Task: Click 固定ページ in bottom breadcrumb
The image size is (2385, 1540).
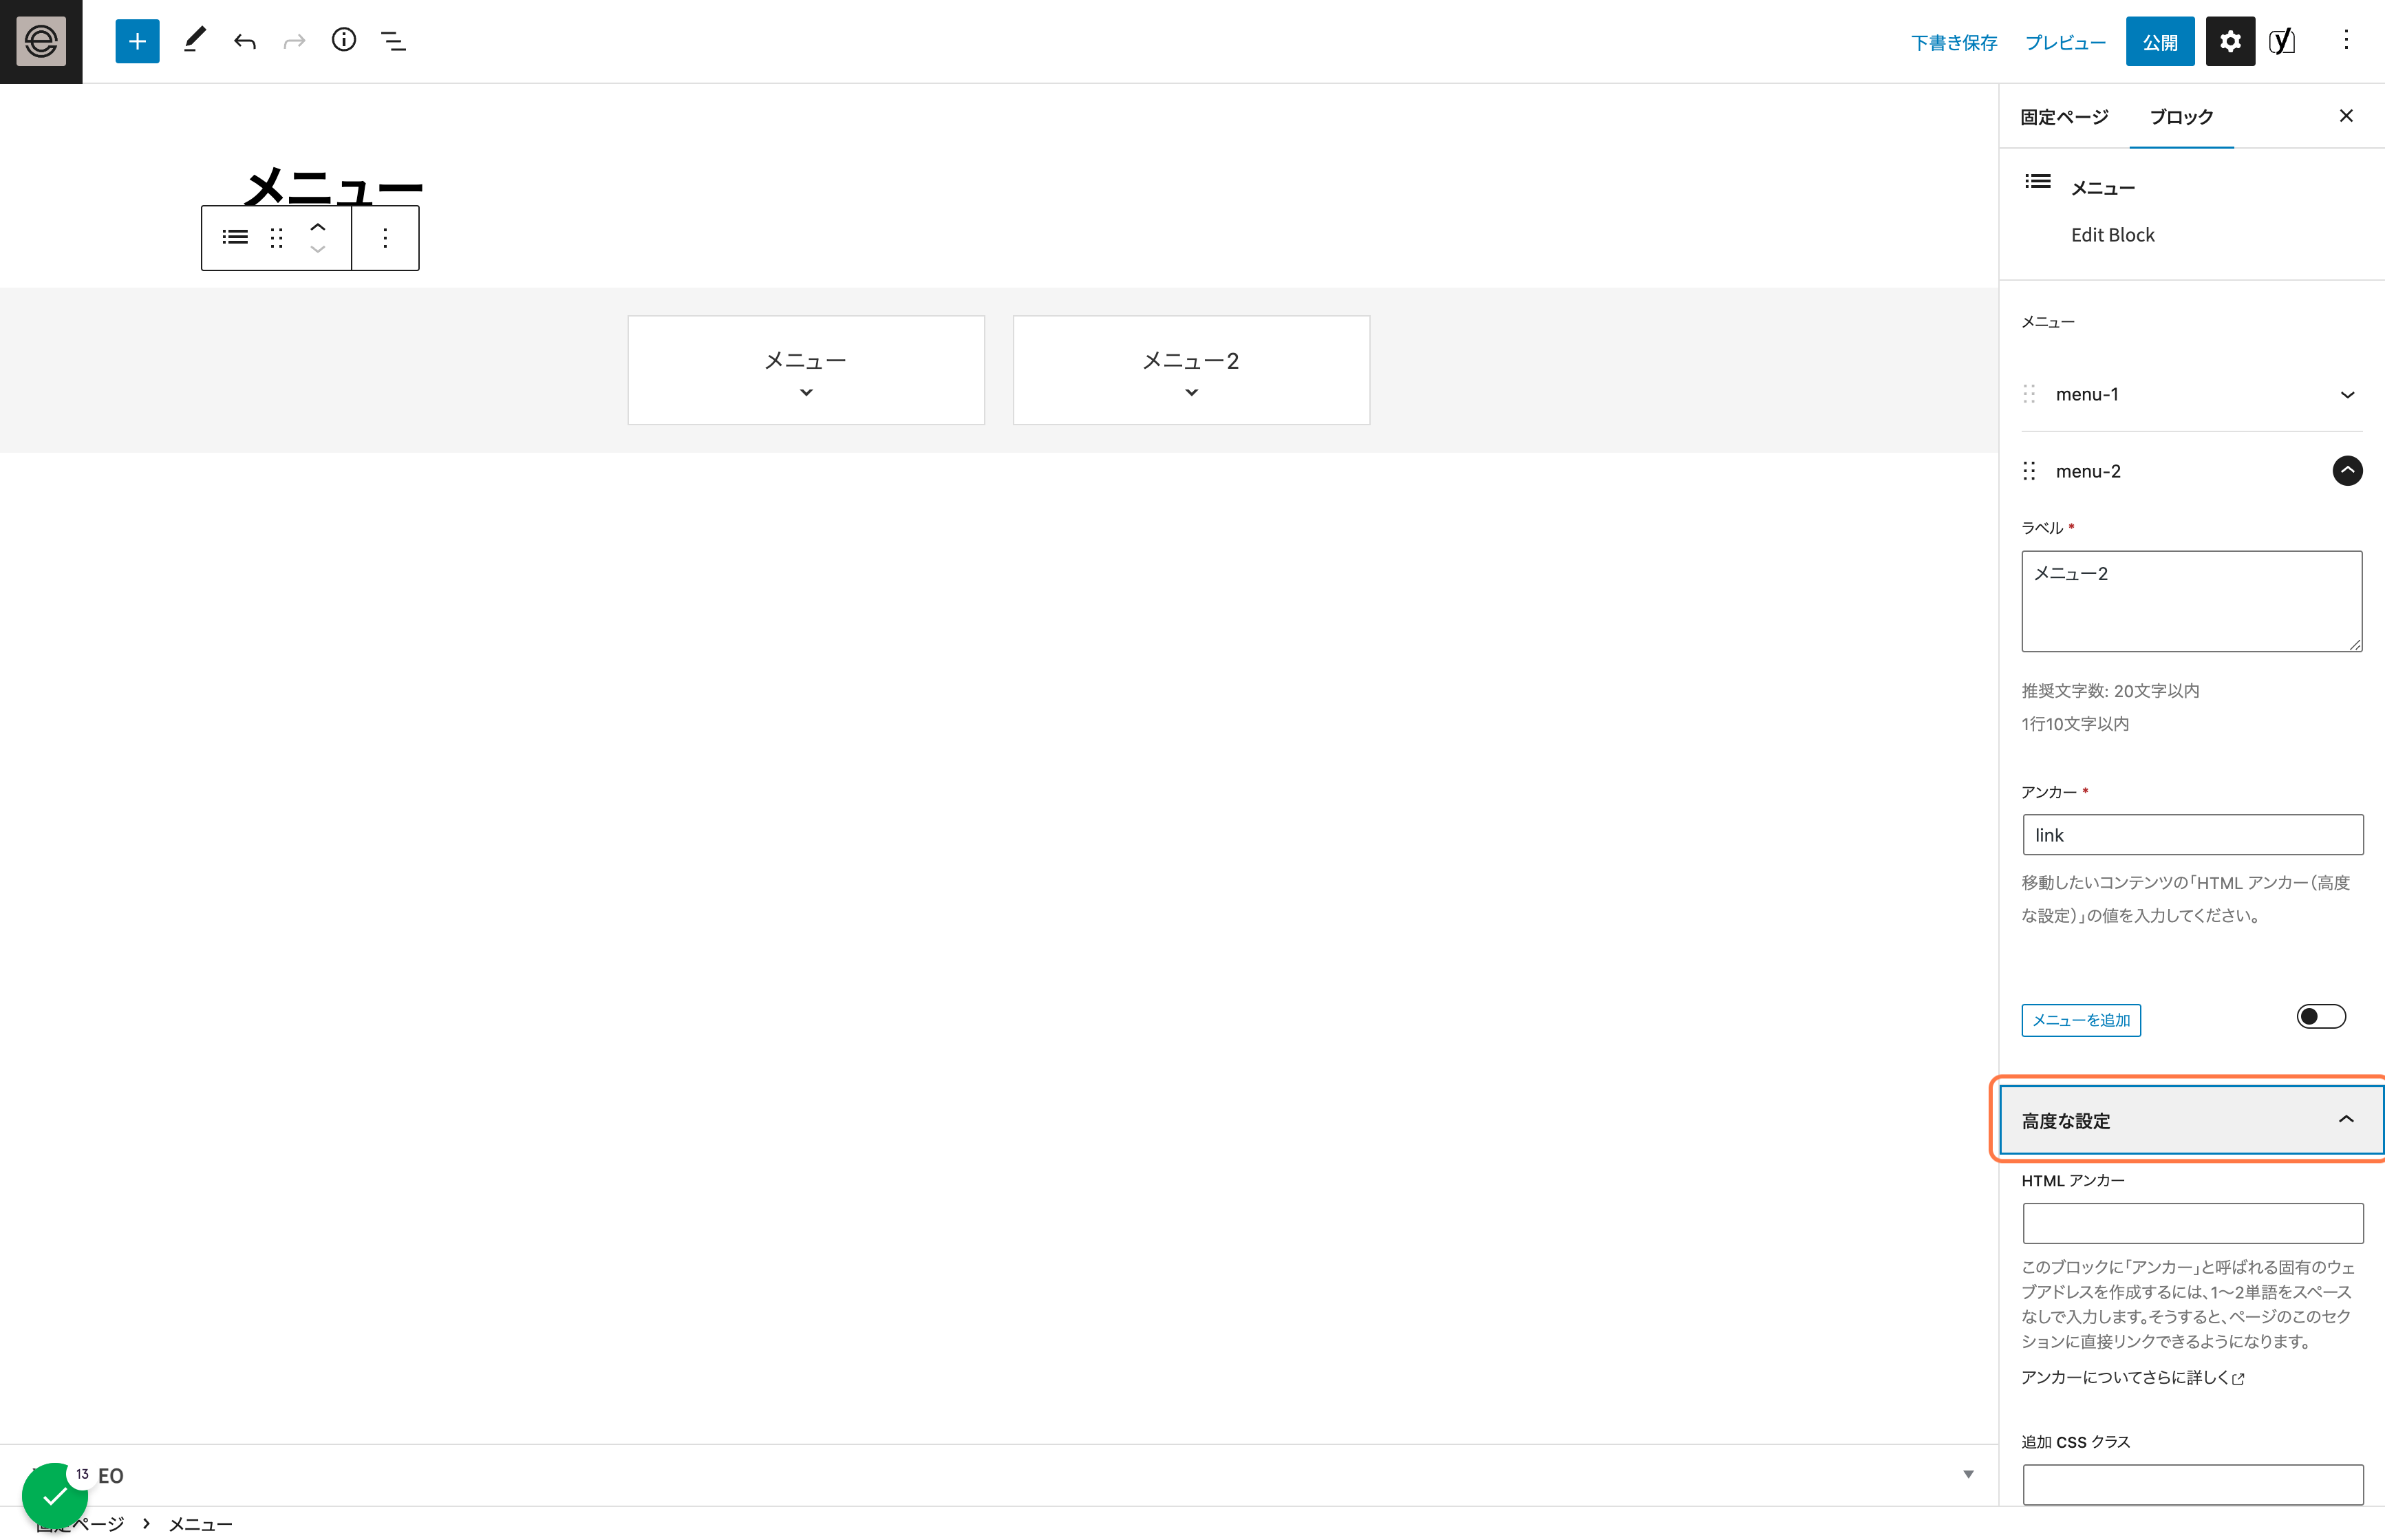Action: coord(80,1524)
